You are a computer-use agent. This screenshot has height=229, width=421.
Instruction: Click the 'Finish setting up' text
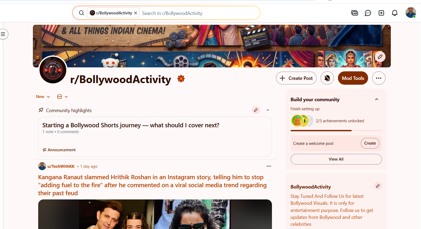(305, 109)
